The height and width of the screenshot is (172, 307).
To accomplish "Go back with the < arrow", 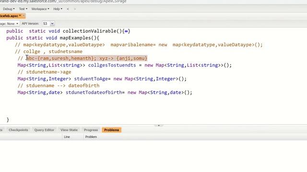I will pyautogui.click(x=68, y=9).
